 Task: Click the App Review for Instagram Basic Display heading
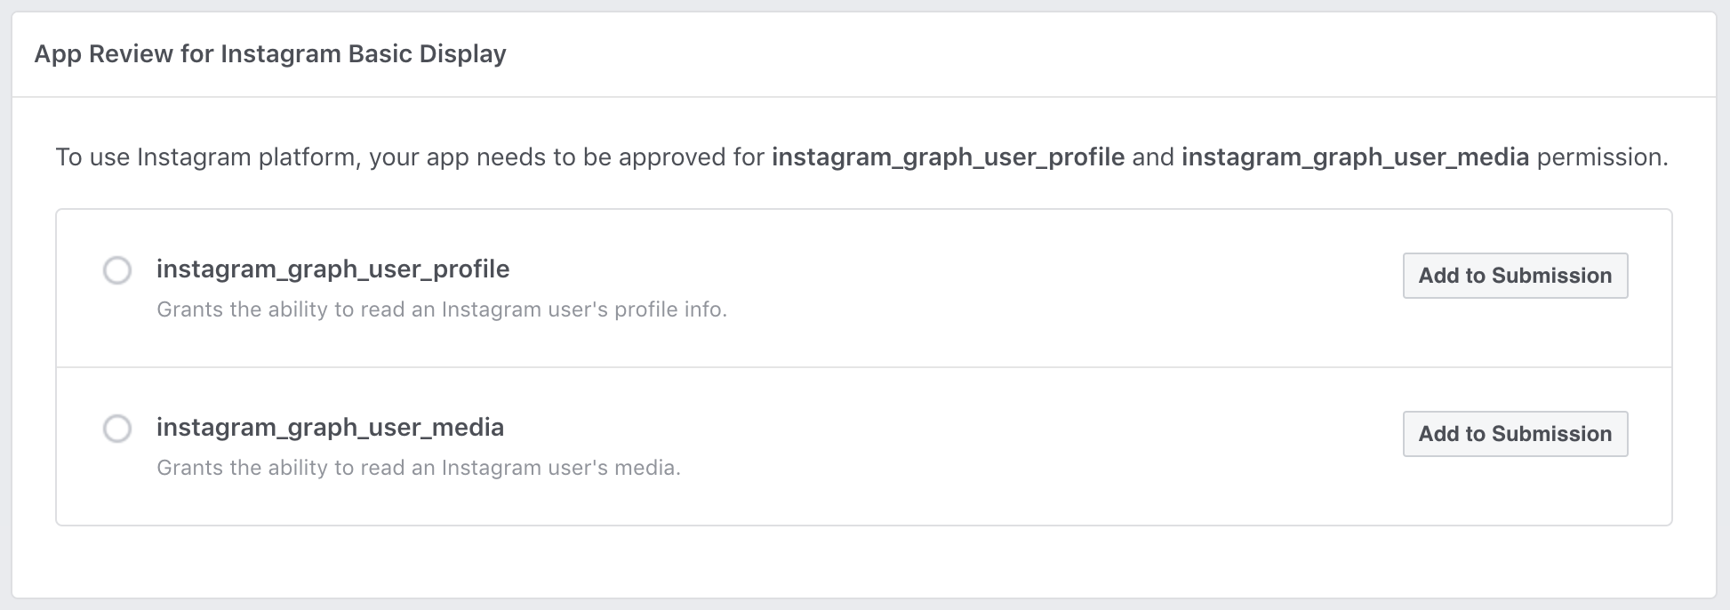point(270,53)
